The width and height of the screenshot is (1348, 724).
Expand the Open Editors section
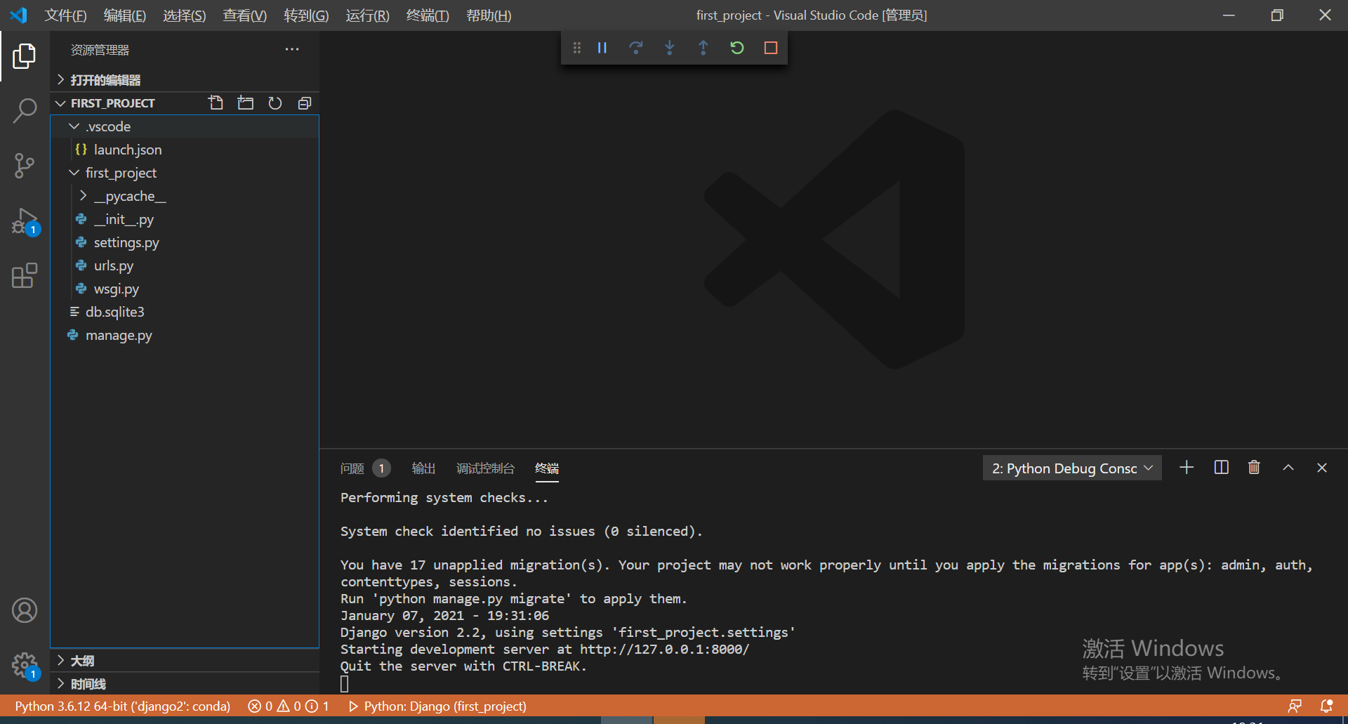185,80
